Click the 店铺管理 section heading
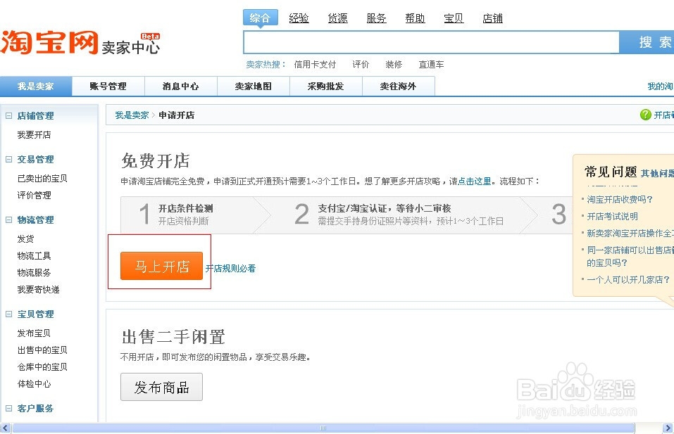674x434 pixels. coord(35,116)
